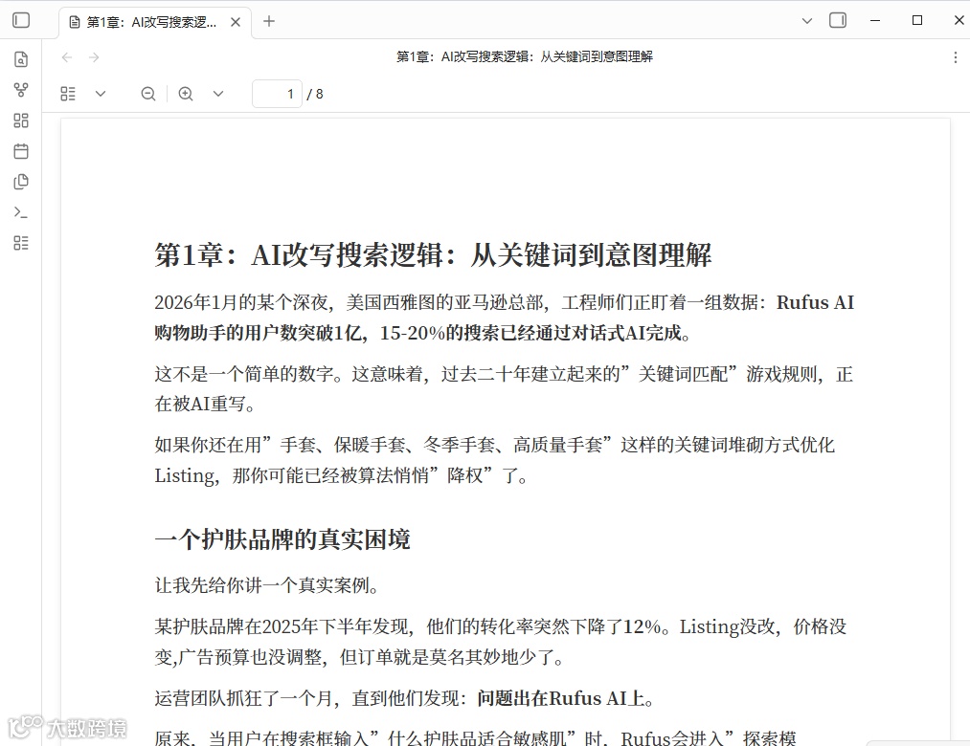
Task: Click the page number input field
Action: (x=277, y=94)
